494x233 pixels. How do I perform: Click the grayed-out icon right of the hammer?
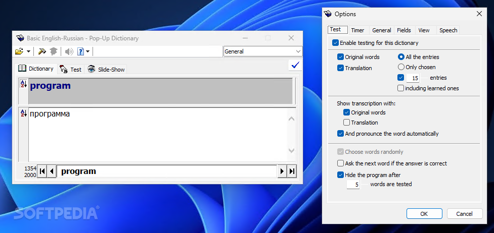click(53, 51)
